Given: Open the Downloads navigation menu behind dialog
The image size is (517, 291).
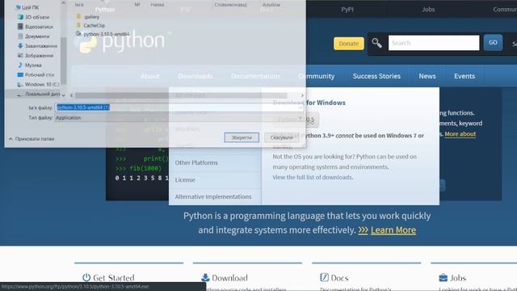Looking at the screenshot, I should click(195, 76).
